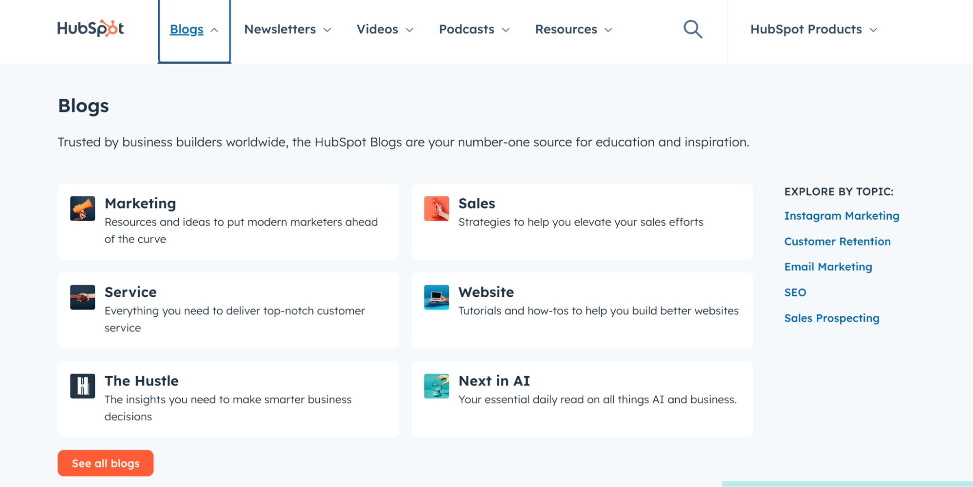Open the Marketing blog heading

[x=140, y=204]
